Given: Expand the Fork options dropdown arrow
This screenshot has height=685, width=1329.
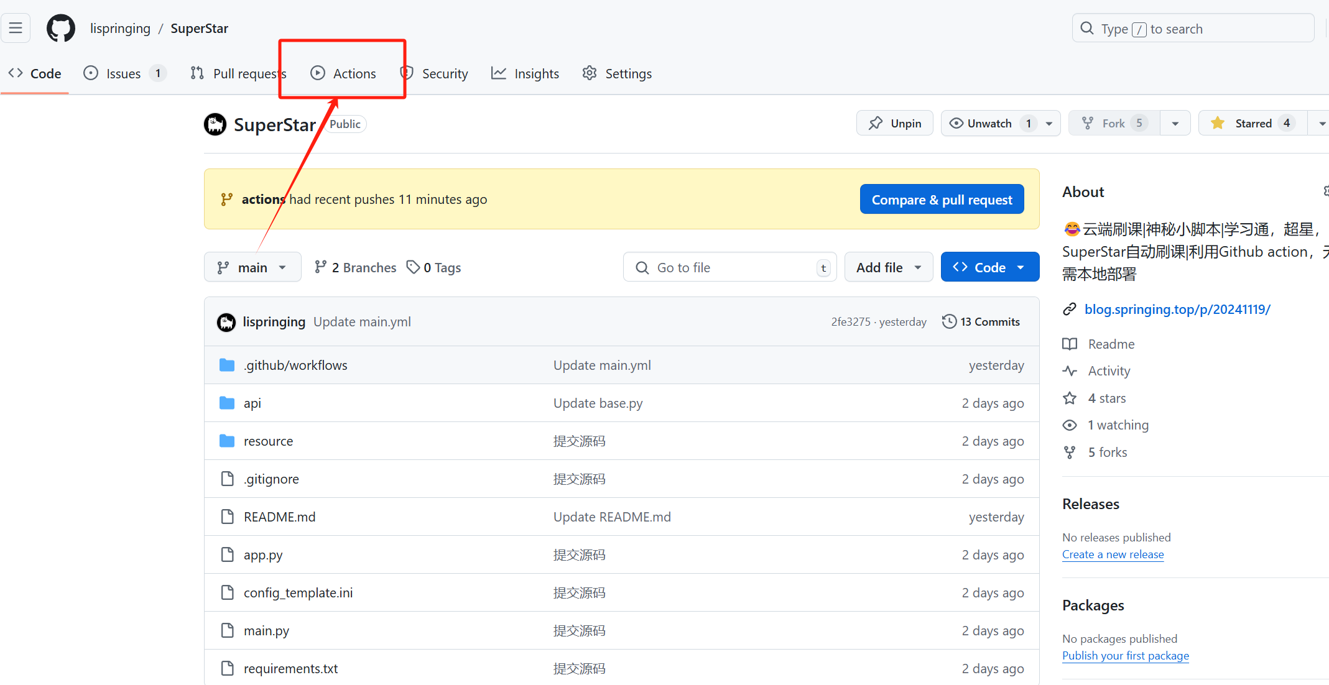Looking at the screenshot, I should coord(1175,123).
